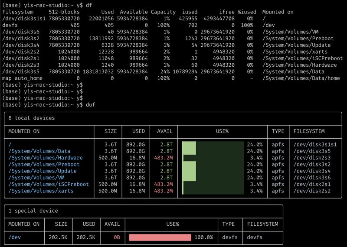The image size is (347, 247).
Task: Click the used value "11048" in df output
Action: click(106, 58)
